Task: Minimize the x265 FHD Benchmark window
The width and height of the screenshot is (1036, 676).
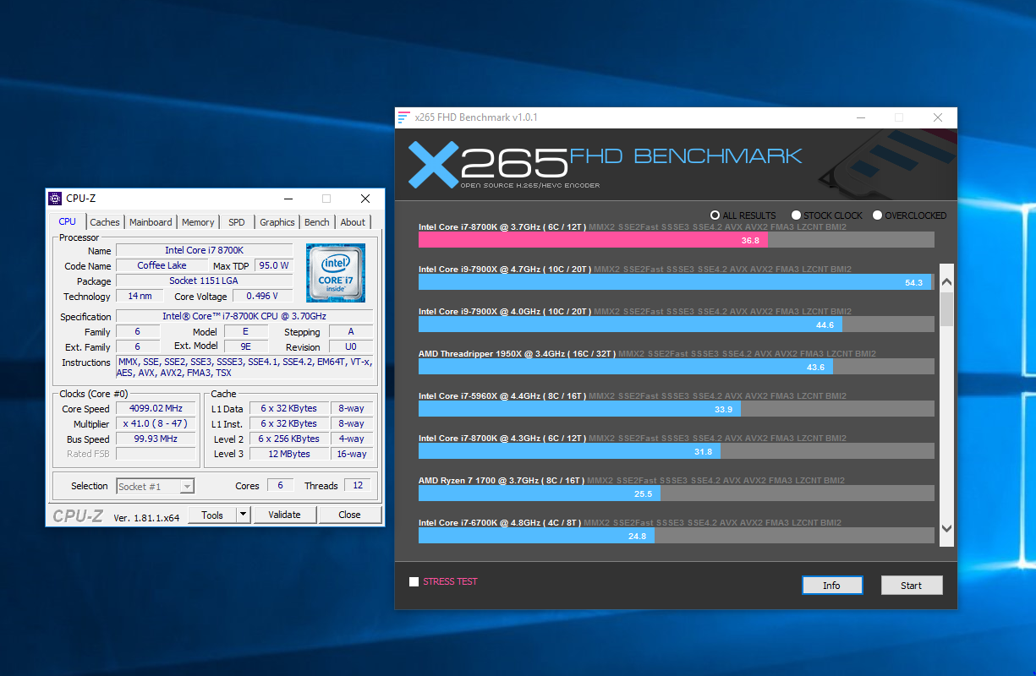Action: (x=860, y=117)
